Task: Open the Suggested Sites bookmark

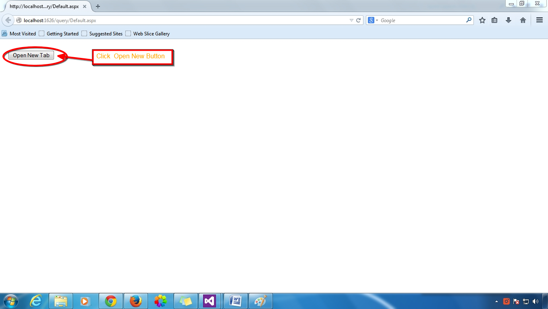Action: click(x=102, y=34)
